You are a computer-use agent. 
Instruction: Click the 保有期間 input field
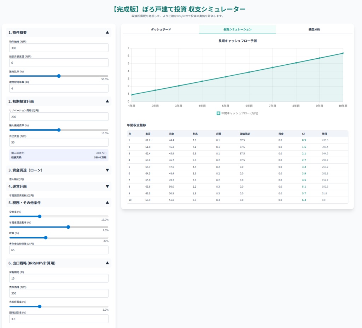click(59, 279)
